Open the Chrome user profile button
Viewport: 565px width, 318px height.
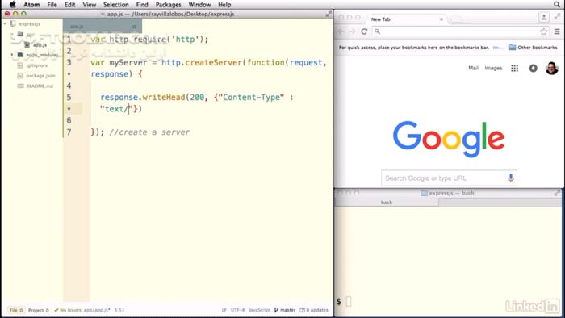tap(544, 17)
